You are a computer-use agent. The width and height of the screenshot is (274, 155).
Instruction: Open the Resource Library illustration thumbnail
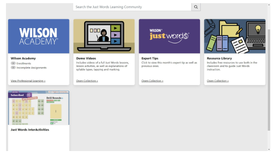(x=235, y=36)
